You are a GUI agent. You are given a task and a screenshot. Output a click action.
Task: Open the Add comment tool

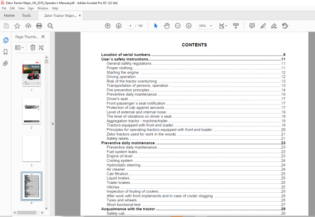[252, 26]
